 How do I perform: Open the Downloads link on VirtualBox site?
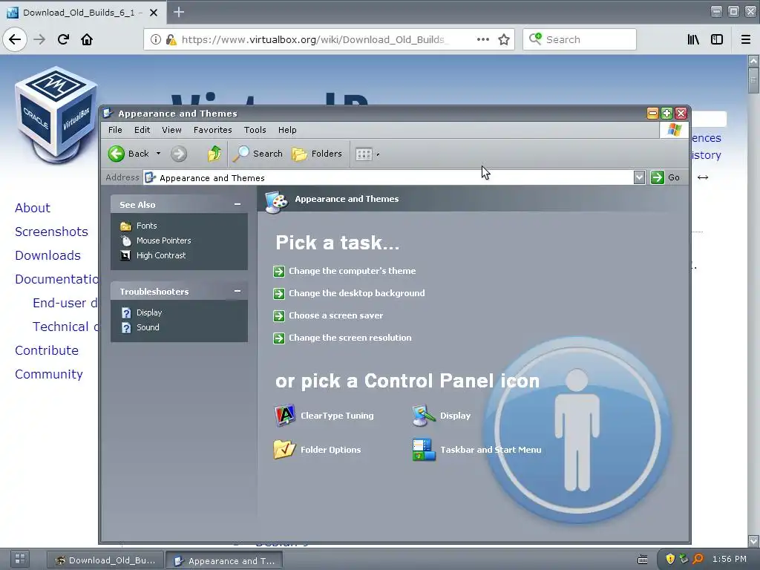coord(47,255)
